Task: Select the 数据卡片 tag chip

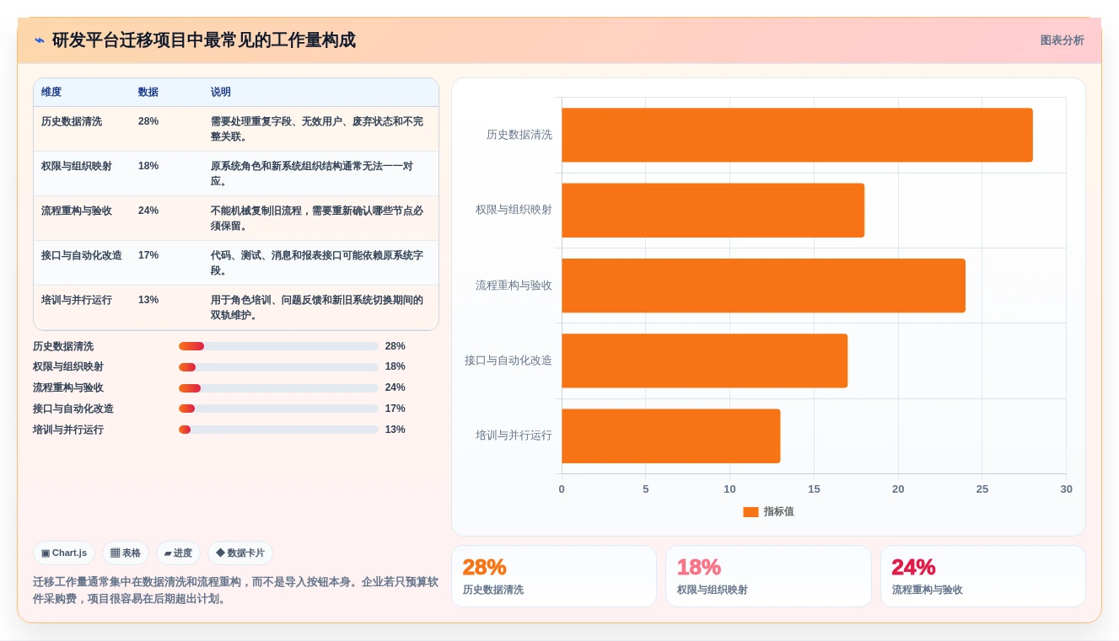Action: (240, 553)
